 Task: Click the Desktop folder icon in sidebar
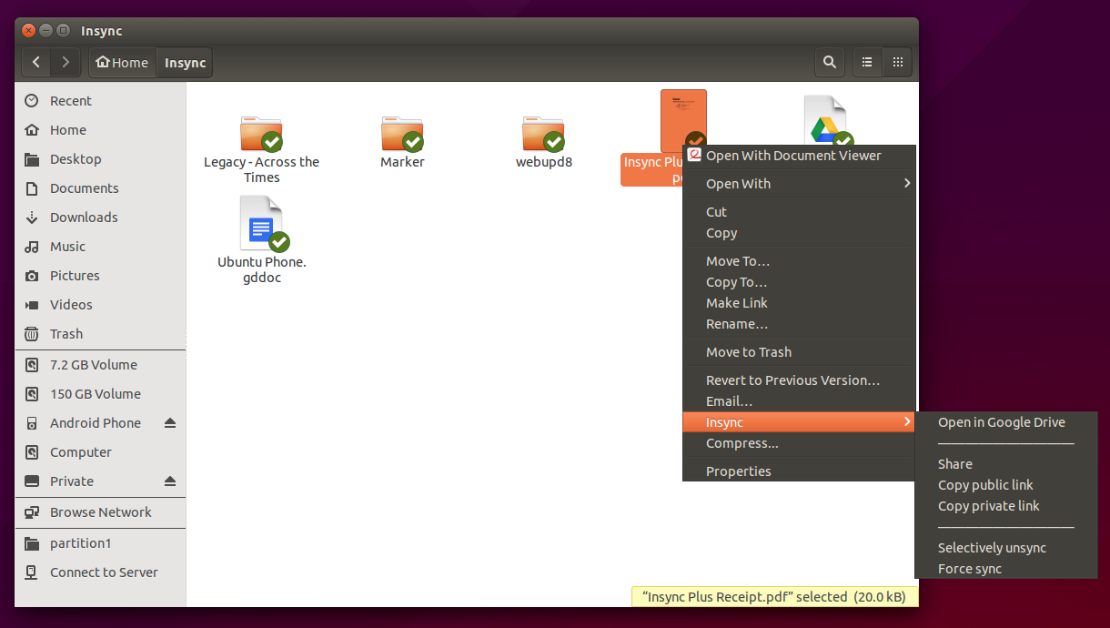pos(32,159)
